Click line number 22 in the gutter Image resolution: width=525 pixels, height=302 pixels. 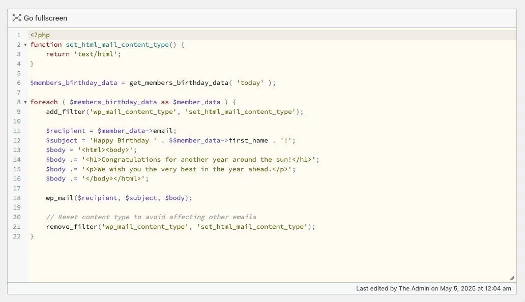(17, 236)
